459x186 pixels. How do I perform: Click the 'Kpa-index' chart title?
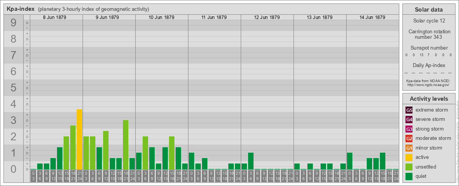coord(21,9)
